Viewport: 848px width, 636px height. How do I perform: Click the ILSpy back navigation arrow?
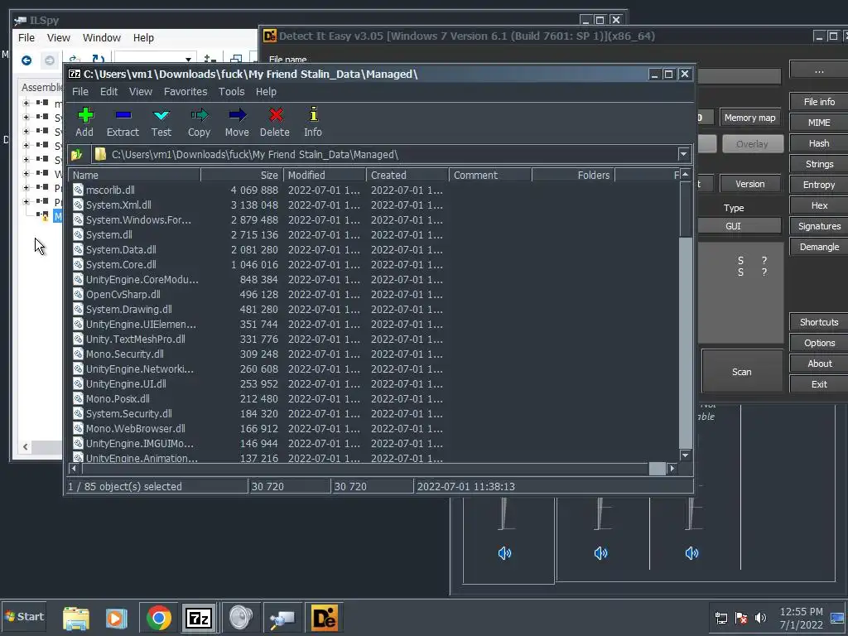pos(26,60)
